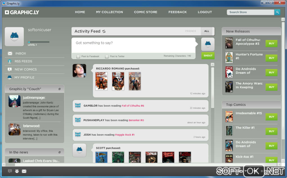
Task: Refresh the Activity Feed
Action: (x=104, y=31)
